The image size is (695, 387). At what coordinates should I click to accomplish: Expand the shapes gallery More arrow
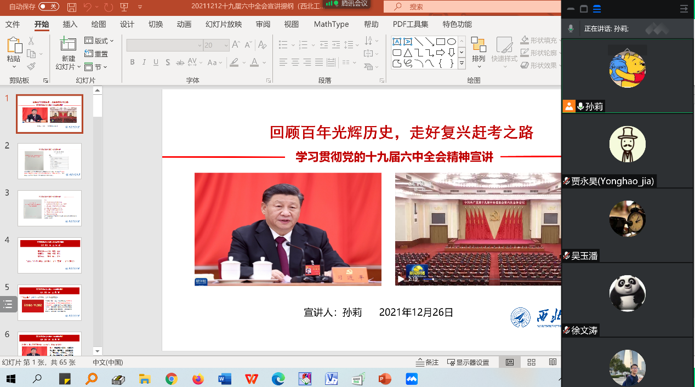(x=462, y=64)
